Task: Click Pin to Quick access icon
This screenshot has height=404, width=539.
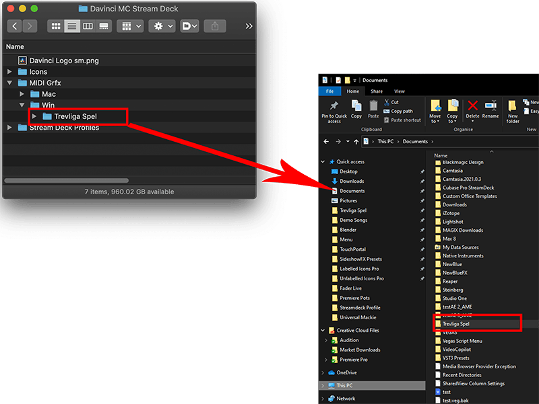Action: tap(334, 106)
